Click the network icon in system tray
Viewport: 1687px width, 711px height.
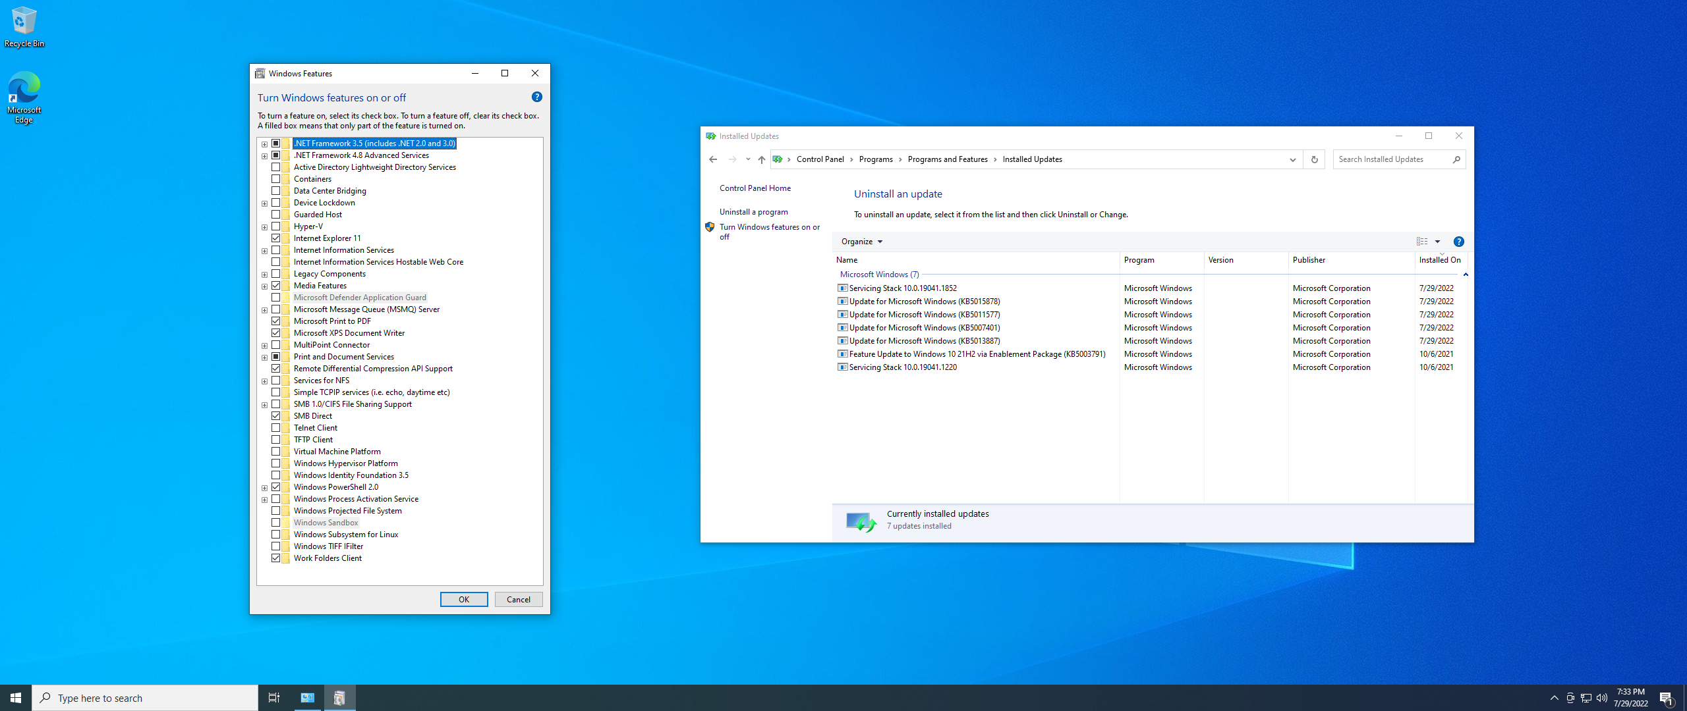pos(1586,698)
